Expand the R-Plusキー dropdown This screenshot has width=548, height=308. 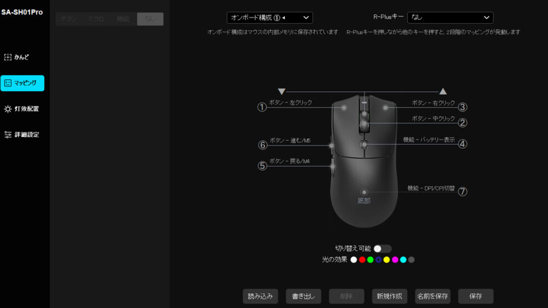point(450,18)
